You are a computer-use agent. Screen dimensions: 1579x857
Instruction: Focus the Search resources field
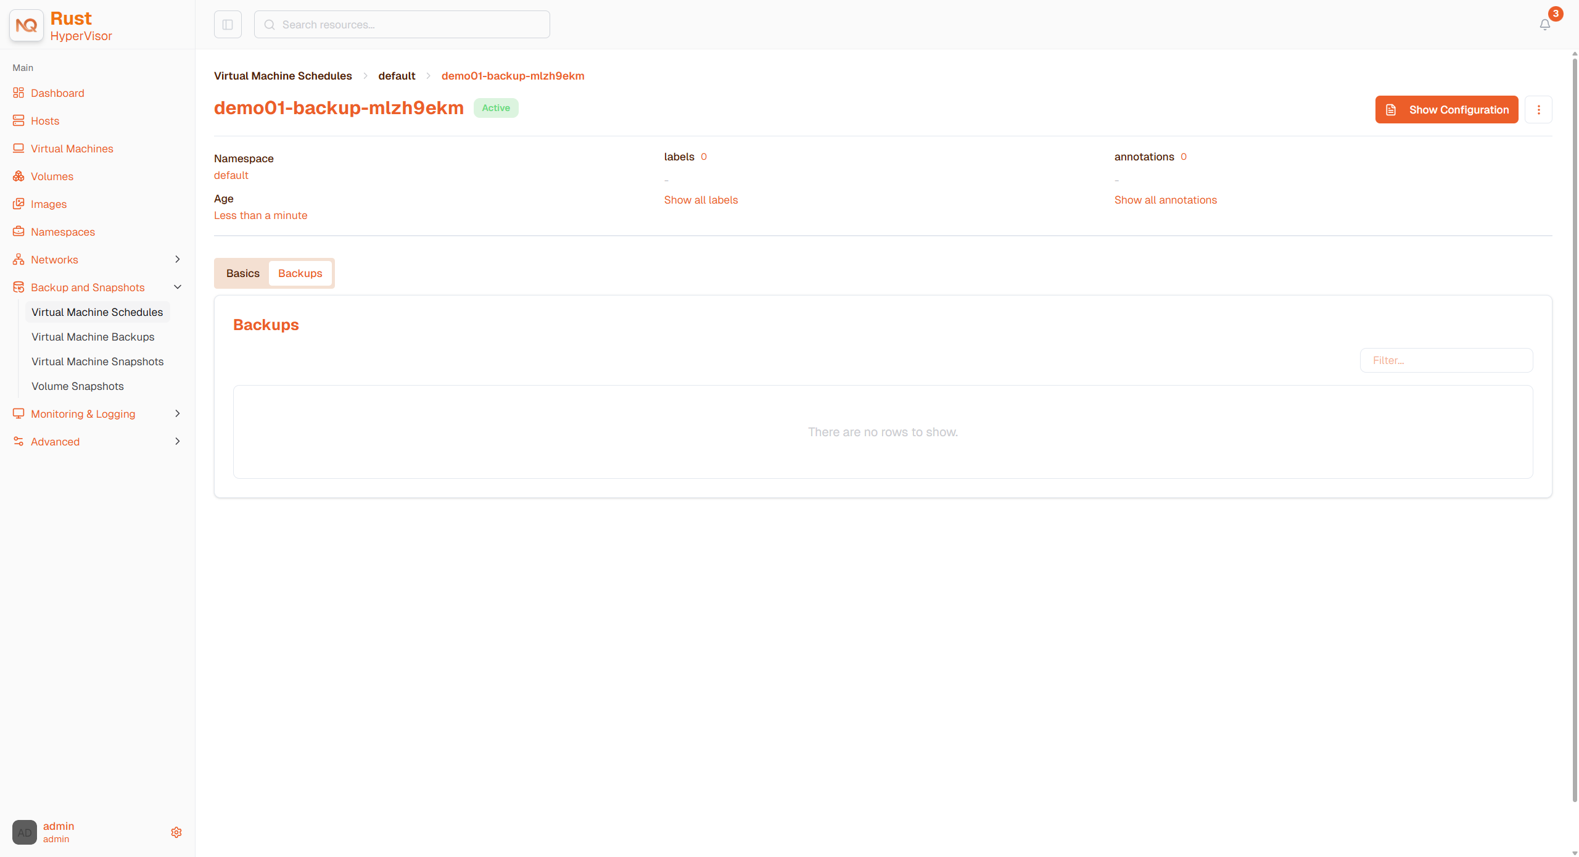402,25
